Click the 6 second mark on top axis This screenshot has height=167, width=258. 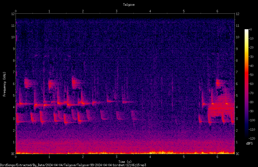(x=217, y=11)
